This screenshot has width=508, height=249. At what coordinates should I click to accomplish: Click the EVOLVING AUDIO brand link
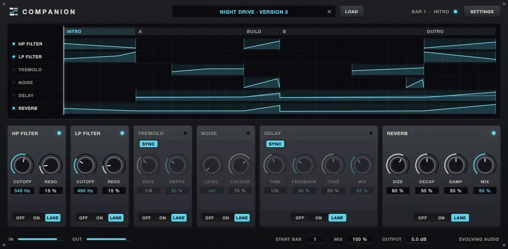tap(479, 240)
